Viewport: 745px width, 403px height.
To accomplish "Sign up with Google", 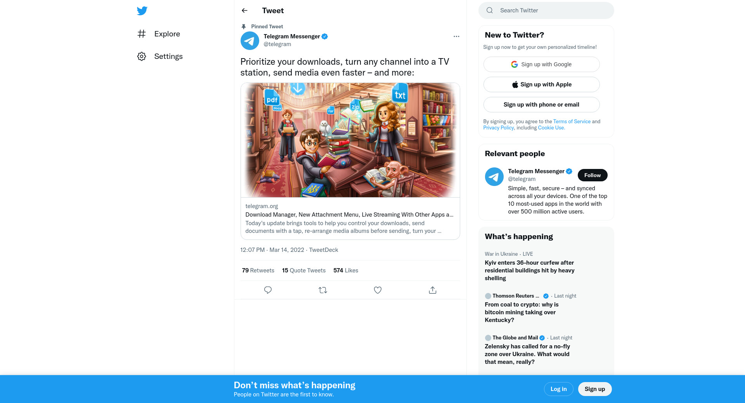I will 541,64.
